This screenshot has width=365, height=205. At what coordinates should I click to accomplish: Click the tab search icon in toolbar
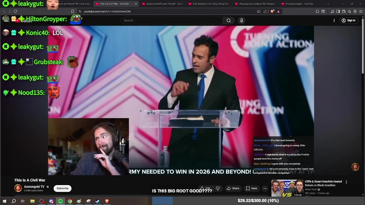323,11
